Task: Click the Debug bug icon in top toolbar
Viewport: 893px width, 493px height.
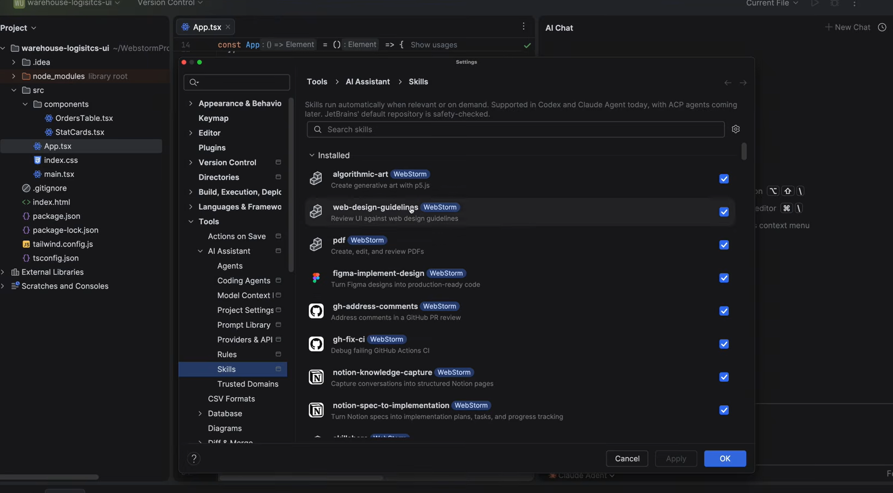Action: point(835,3)
